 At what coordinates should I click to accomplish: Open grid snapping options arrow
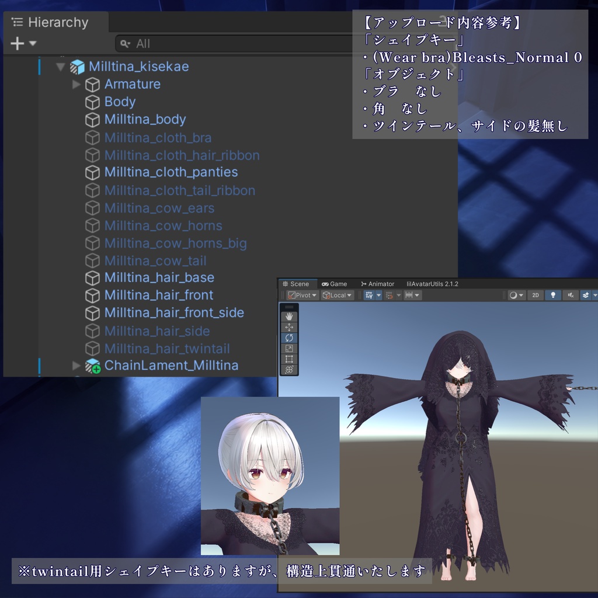[398, 295]
